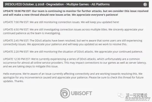
Task: Click '[RESOLVED]' tag in the header
Action: 13,4
